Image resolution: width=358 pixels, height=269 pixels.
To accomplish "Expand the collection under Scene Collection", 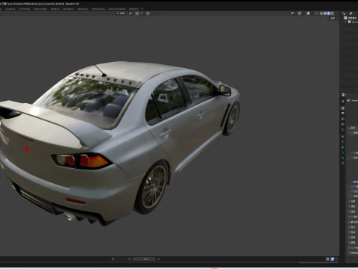I will click(x=346, y=22).
